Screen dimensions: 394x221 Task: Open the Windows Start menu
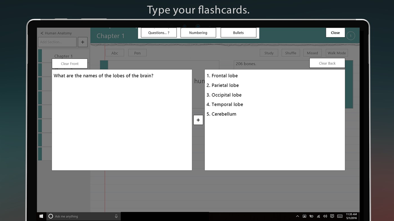[41, 216]
